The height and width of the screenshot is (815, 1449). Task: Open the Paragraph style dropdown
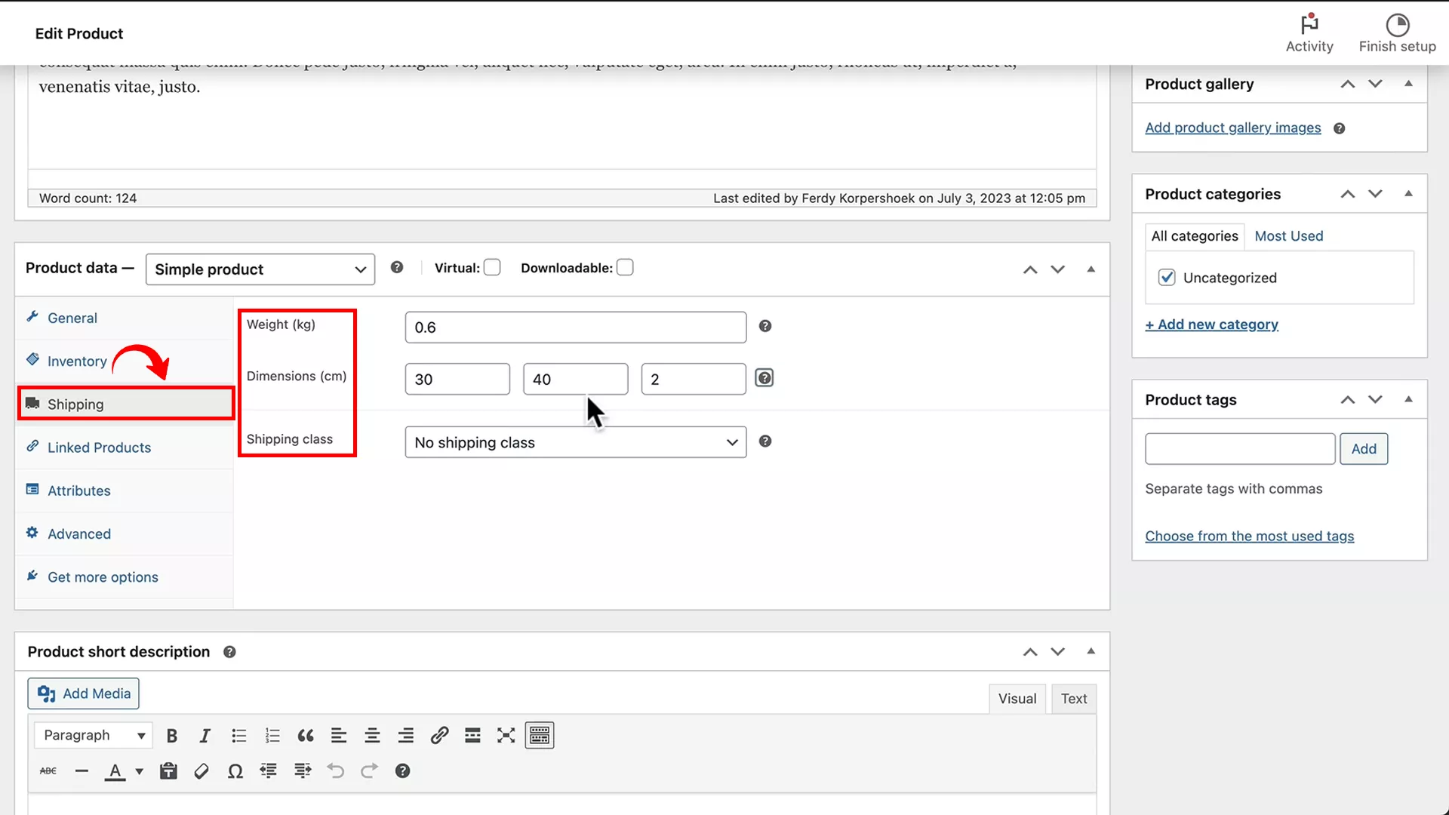click(92, 734)
